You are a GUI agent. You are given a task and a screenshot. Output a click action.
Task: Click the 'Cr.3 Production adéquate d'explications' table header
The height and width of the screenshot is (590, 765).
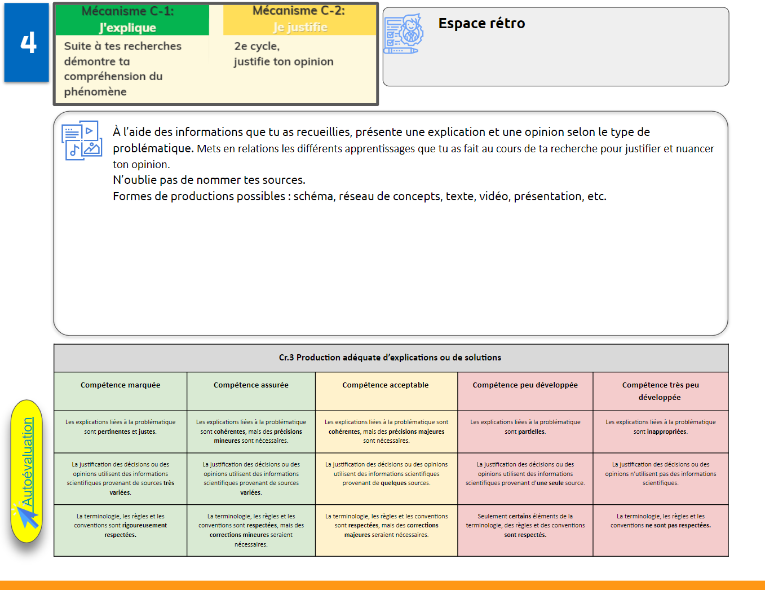point(391,358)
